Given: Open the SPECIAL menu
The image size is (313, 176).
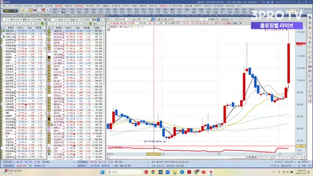Looking at the screenshot, I should click(x=153, y=6).
